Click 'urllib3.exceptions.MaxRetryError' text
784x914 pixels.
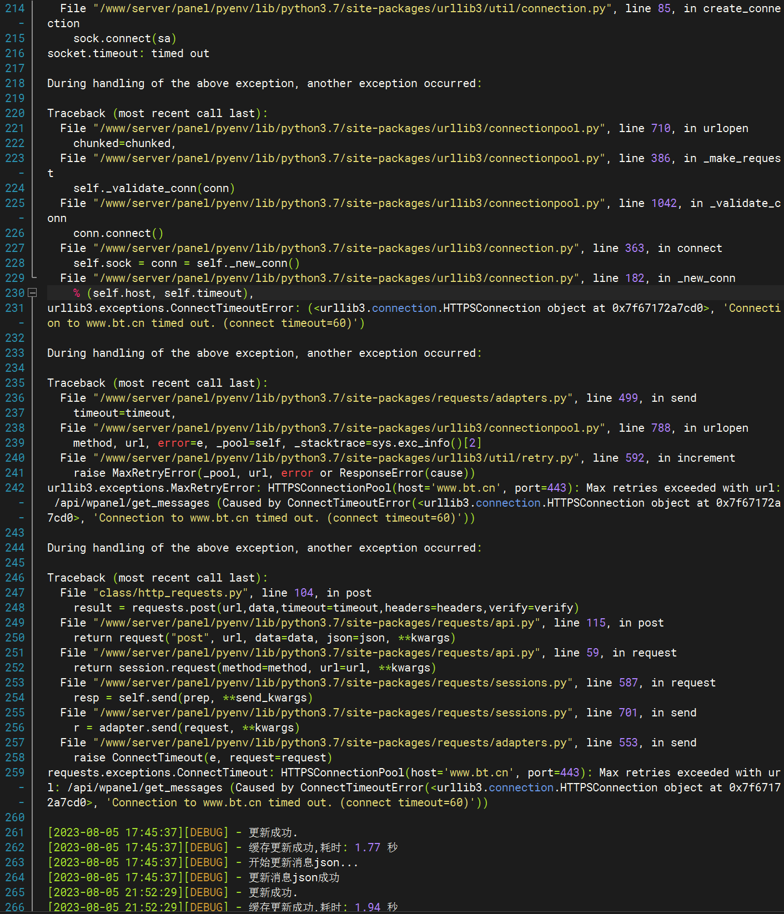point(151,488)
